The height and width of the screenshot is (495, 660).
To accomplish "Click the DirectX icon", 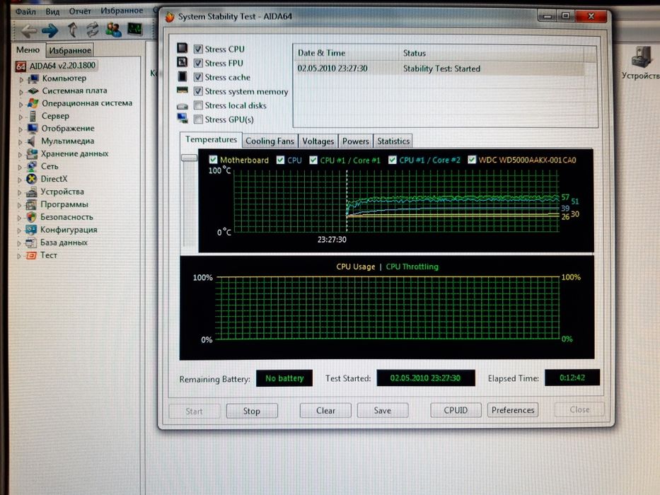I will (32, 179).
